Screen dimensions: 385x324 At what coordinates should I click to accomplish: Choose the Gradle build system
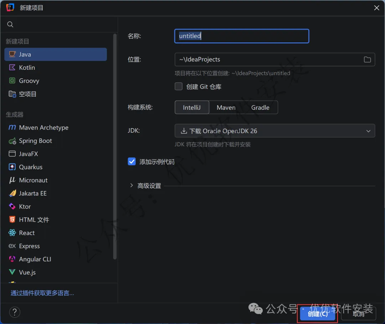click(x=260, y=108)
